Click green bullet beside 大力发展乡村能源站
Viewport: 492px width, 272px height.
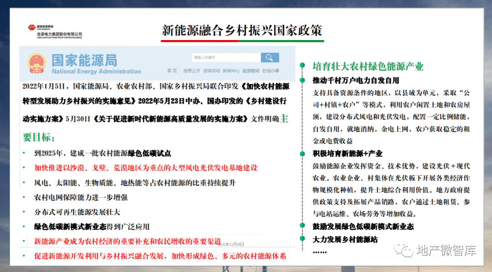pyautogui.click(x=302, y=239)
